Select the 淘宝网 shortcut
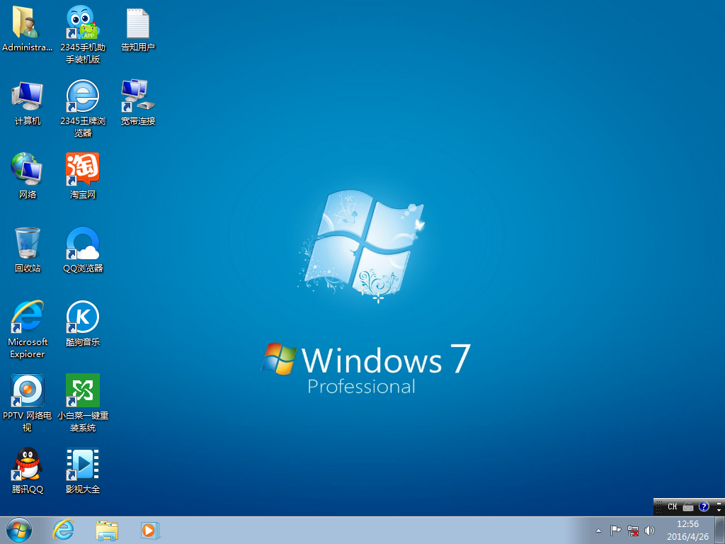Viewport: 725px width, 544px height. tap(83, 176)
